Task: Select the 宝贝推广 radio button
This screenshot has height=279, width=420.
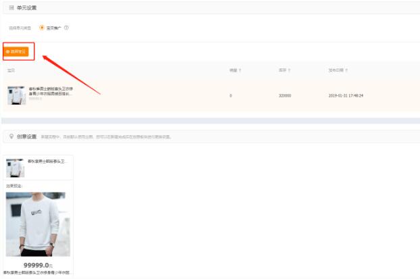Action: (x=42, y=28)
